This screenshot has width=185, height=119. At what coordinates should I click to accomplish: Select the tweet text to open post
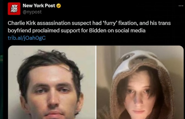89,27
